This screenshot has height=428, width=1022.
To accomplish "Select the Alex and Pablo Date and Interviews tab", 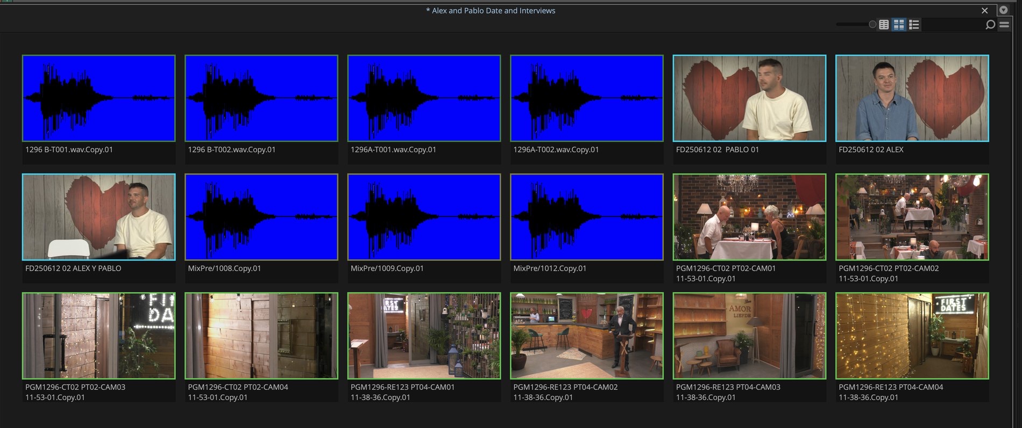I will [491, 11].
